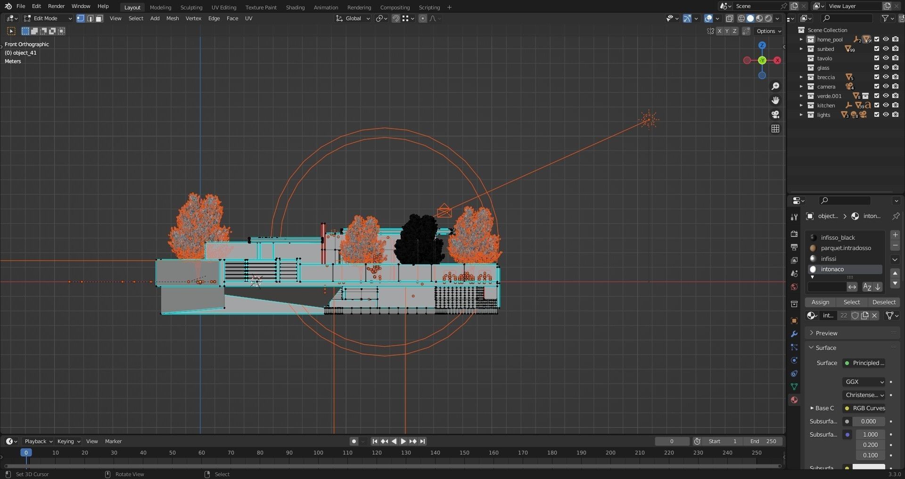The image size is (905, 479).
Task: Click Assign material button
Action: pyautogui.click(x=820, y=302)
